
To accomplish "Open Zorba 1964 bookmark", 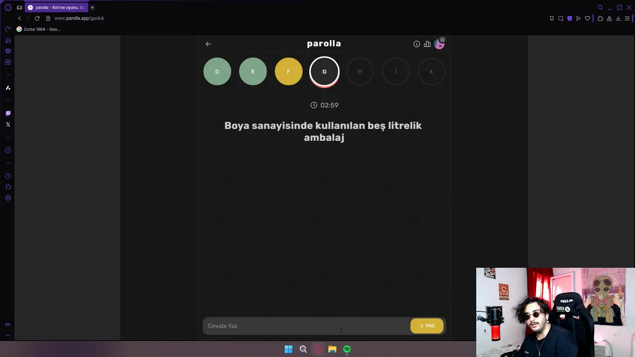I will [39, 29].
